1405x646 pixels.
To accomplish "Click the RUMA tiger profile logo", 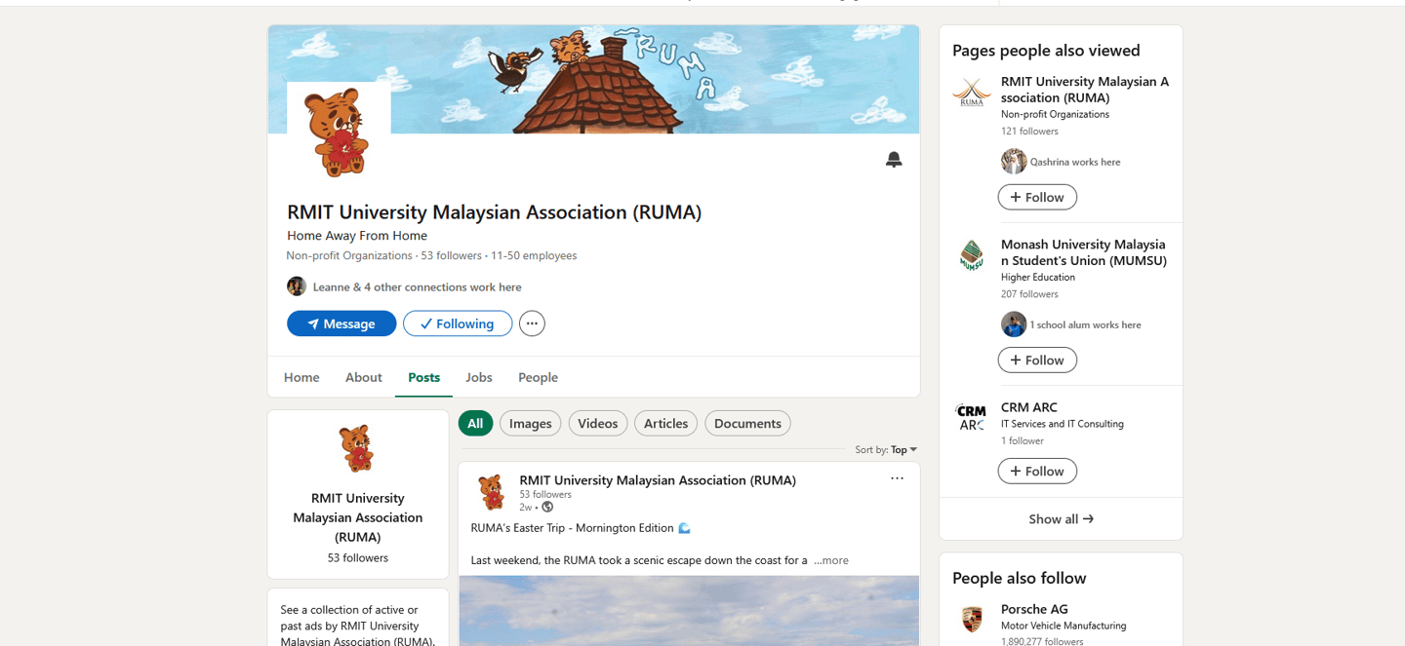I will [x=339, y=133].
